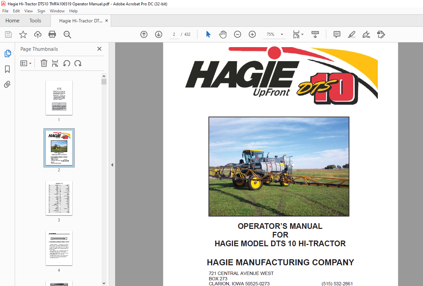Click the page number field showing 2
The image size is (423, 286).
(174, 34)
